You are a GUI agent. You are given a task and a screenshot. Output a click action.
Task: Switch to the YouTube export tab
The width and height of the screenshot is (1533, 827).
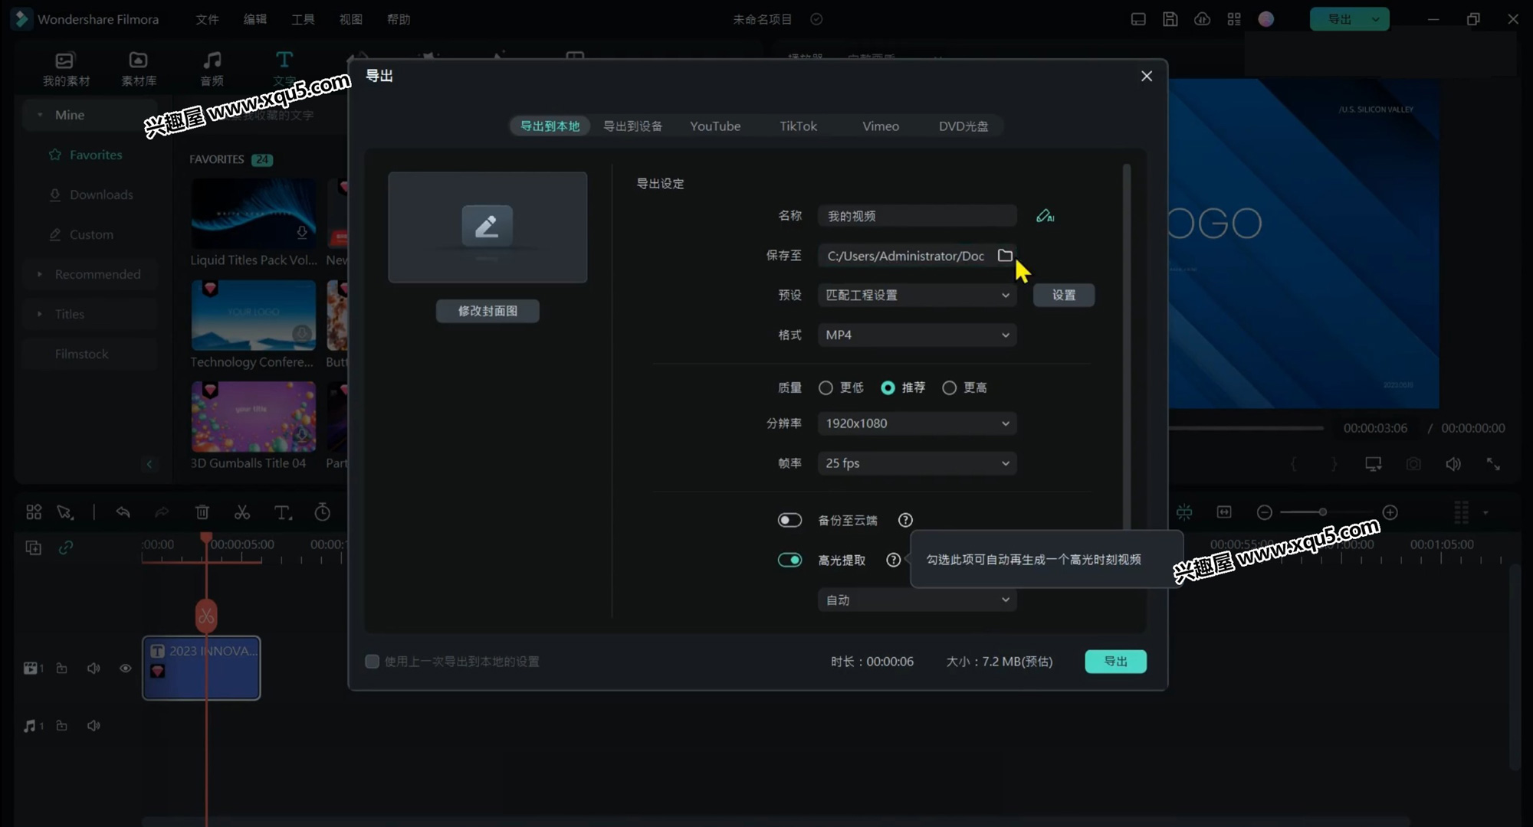[714, 126]
